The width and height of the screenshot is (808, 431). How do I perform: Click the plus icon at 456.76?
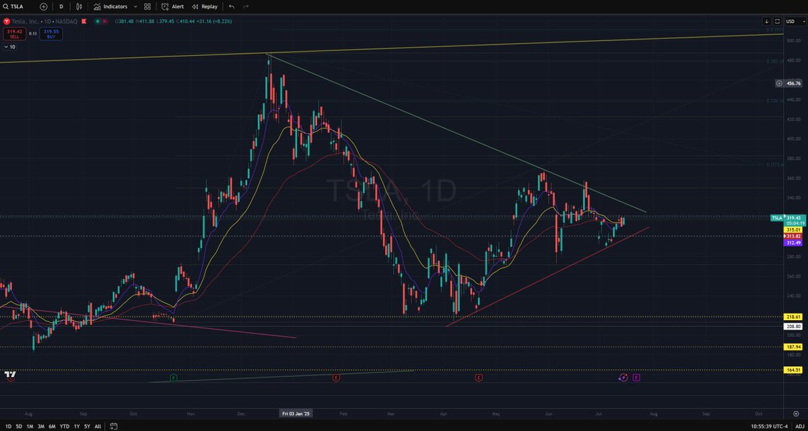coord(779,83)
